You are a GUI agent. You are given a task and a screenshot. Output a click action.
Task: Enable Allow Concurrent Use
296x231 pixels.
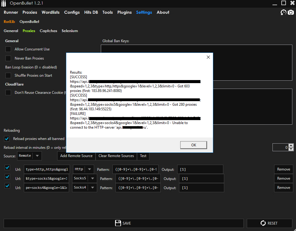[8, 49]
